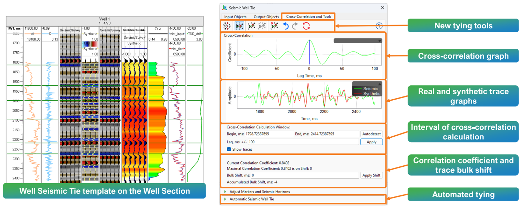Click the End, ms input field
The width and height of the screenshot is (524, 209).
tap(334, 134)
